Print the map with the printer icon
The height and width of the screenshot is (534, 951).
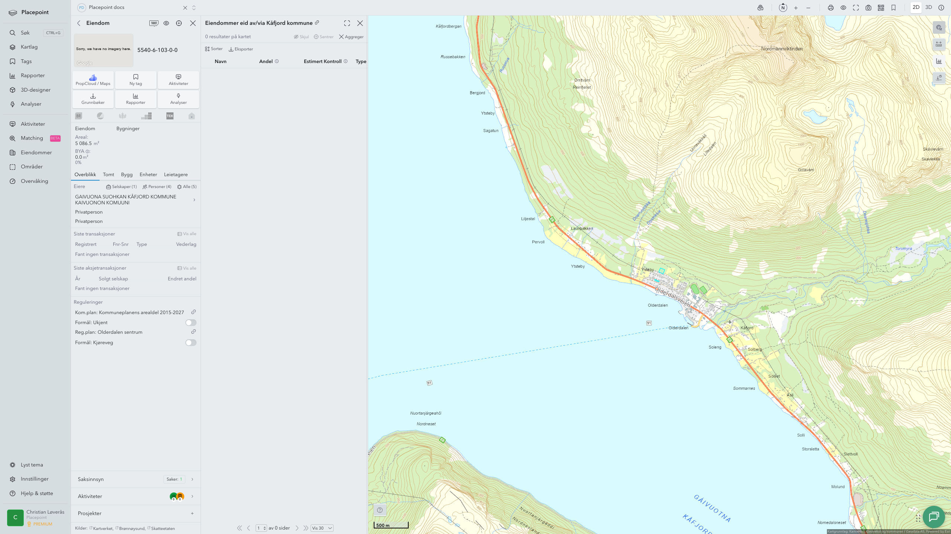(831, 8)
